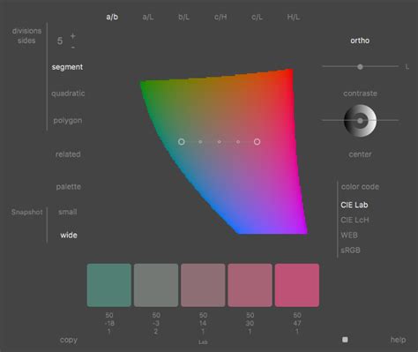Increase divisions with the plus stepper
This screenshot has height=352, width=418.
pyautogui.click(x=73, y=36)
